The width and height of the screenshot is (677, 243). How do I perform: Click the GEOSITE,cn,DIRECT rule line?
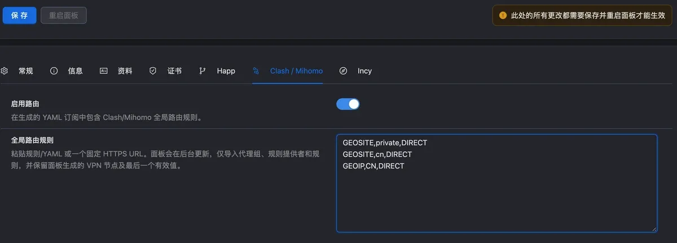point(377,154)
